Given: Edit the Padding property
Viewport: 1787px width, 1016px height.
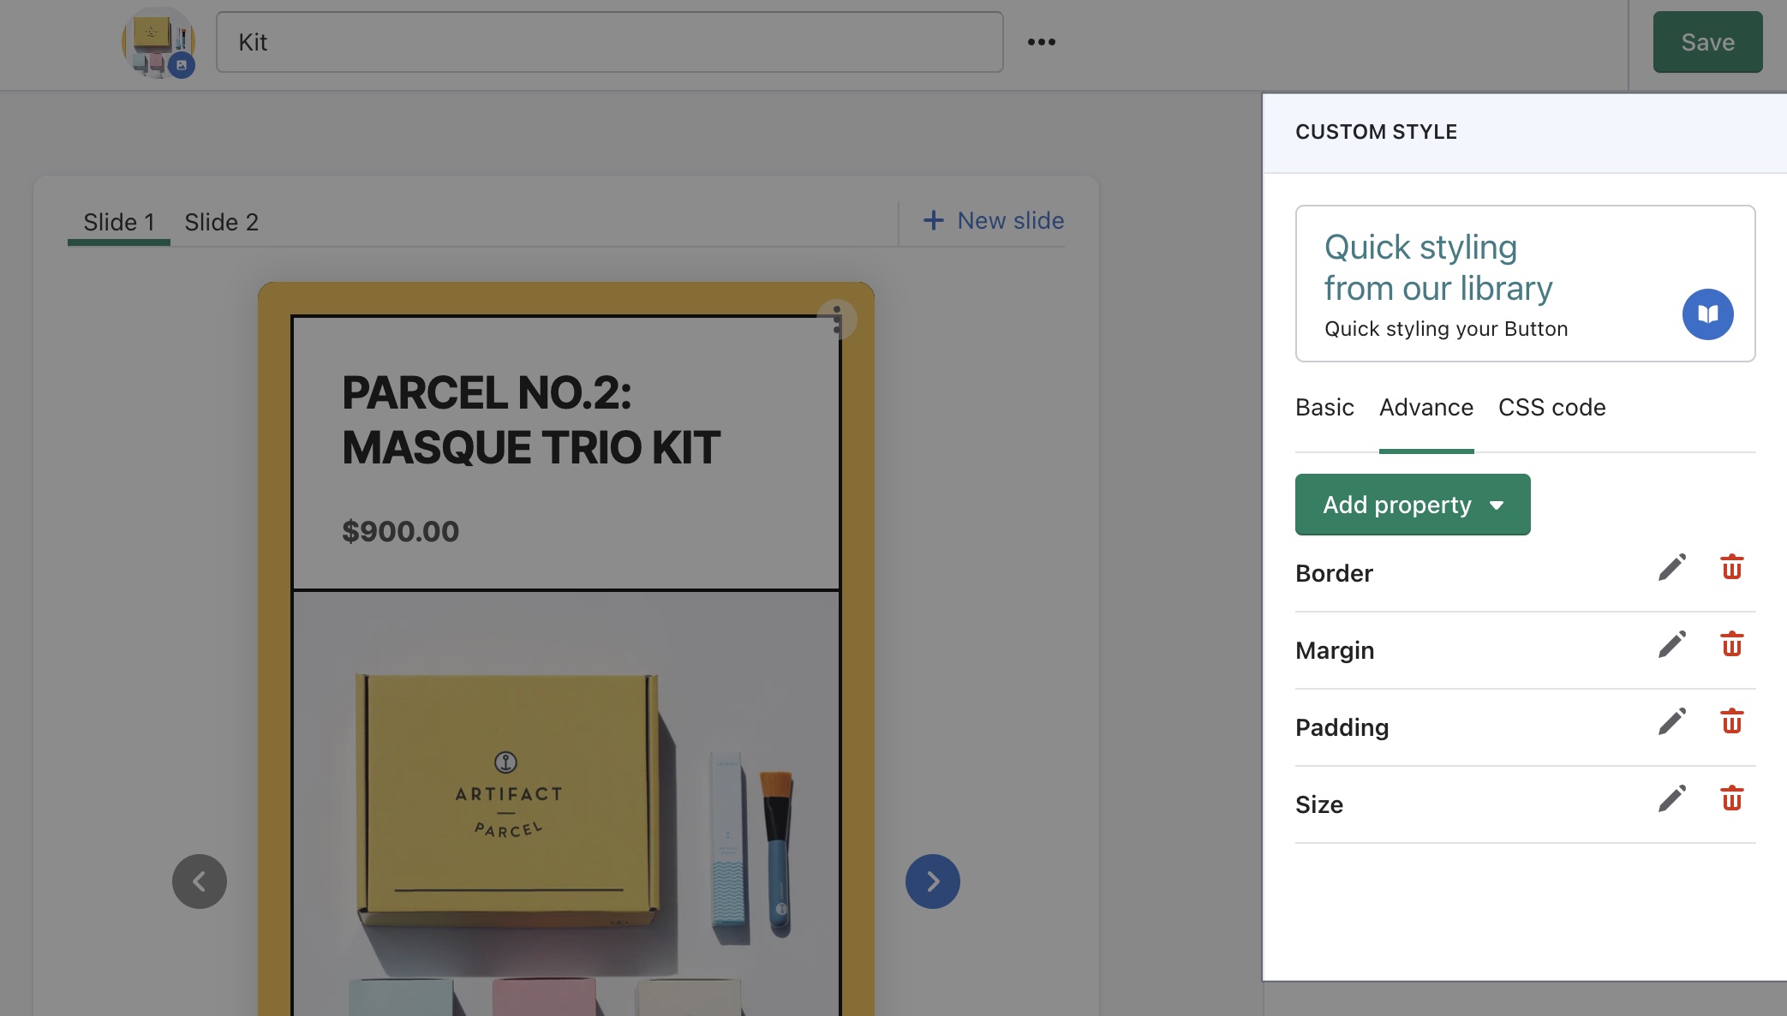Looking at the screenshot, I should pyautogui.click(x=1671, y=722).
